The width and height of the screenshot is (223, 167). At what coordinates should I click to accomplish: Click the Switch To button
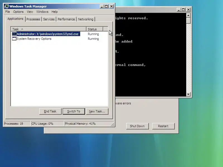click(74, 111)
